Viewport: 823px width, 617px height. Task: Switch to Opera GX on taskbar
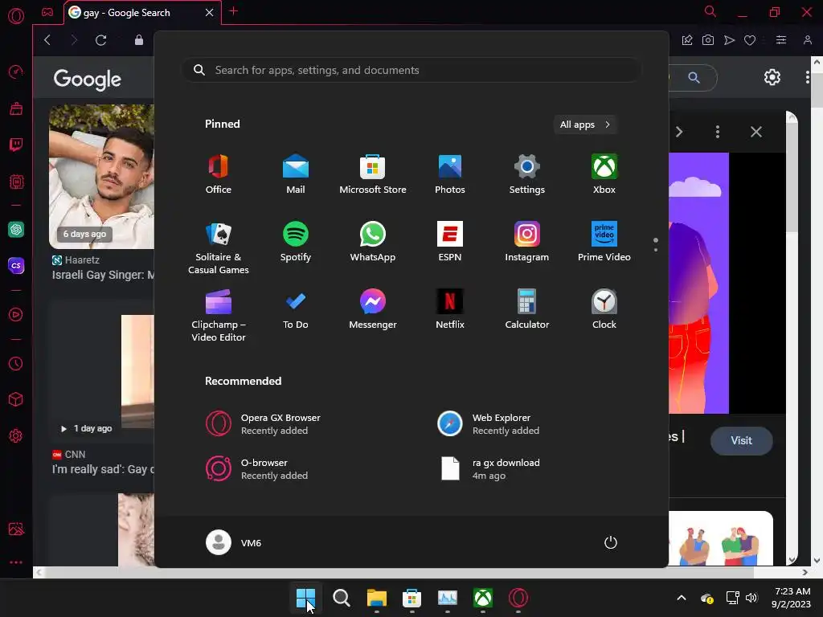pos(518,598)
